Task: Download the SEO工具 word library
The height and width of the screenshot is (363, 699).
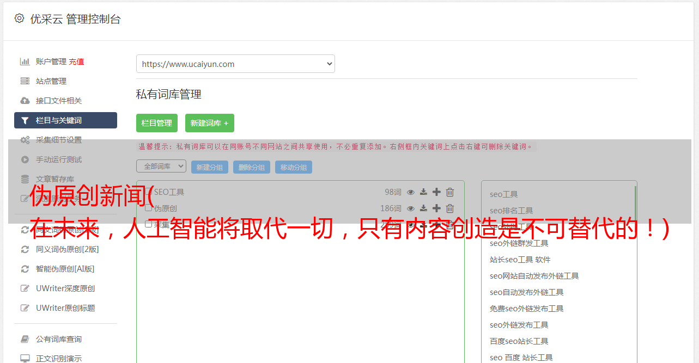Action: coord(423,192)
